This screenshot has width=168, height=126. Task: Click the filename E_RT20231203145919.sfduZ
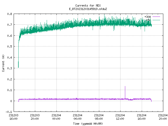(88, 9)
